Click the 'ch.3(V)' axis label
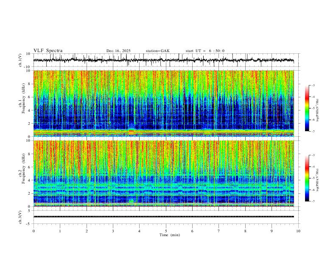 pyautogui.click(x=20, y=217)
